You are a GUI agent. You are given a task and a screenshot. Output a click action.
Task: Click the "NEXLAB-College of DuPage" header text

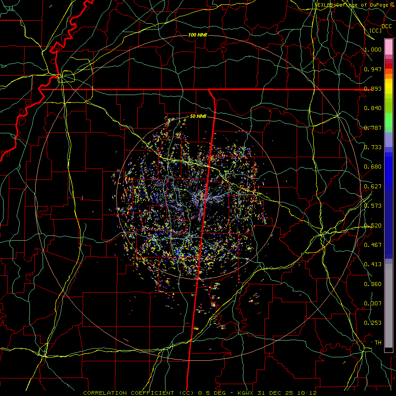[x=352, y=5]
